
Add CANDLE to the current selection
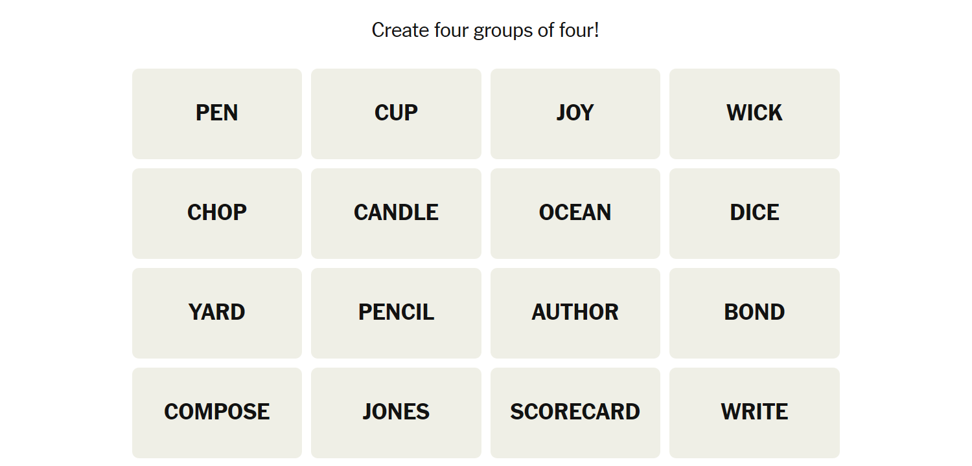tap(396, 214)
